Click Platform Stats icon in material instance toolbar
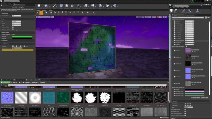The image size is (212, 119). coord(189,11)
